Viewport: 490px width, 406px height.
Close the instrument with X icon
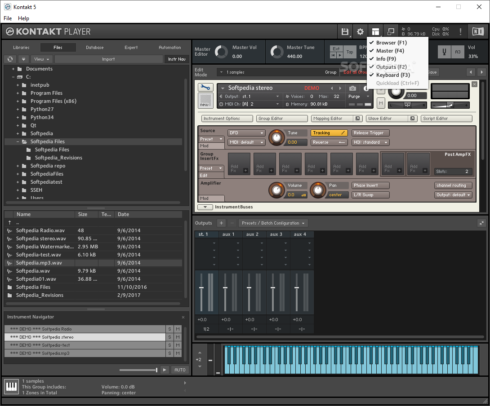tap(474, 84)
